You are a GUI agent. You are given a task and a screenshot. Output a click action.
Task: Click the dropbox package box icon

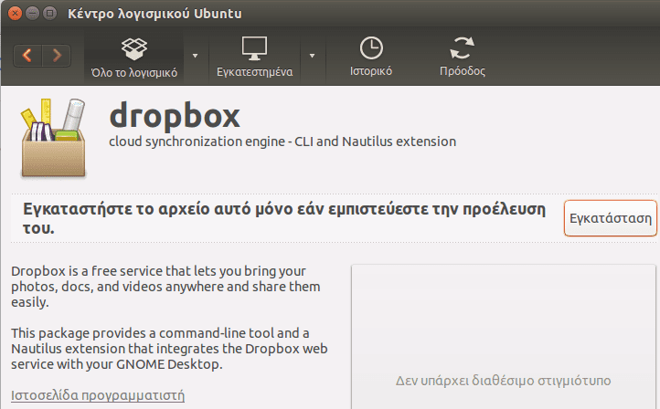(x=53, y=138)
